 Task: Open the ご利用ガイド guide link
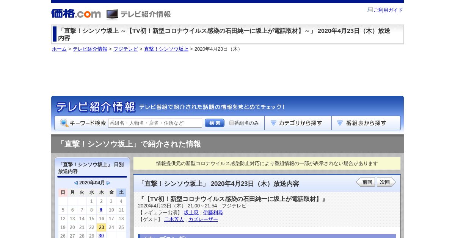pos(388,10)
